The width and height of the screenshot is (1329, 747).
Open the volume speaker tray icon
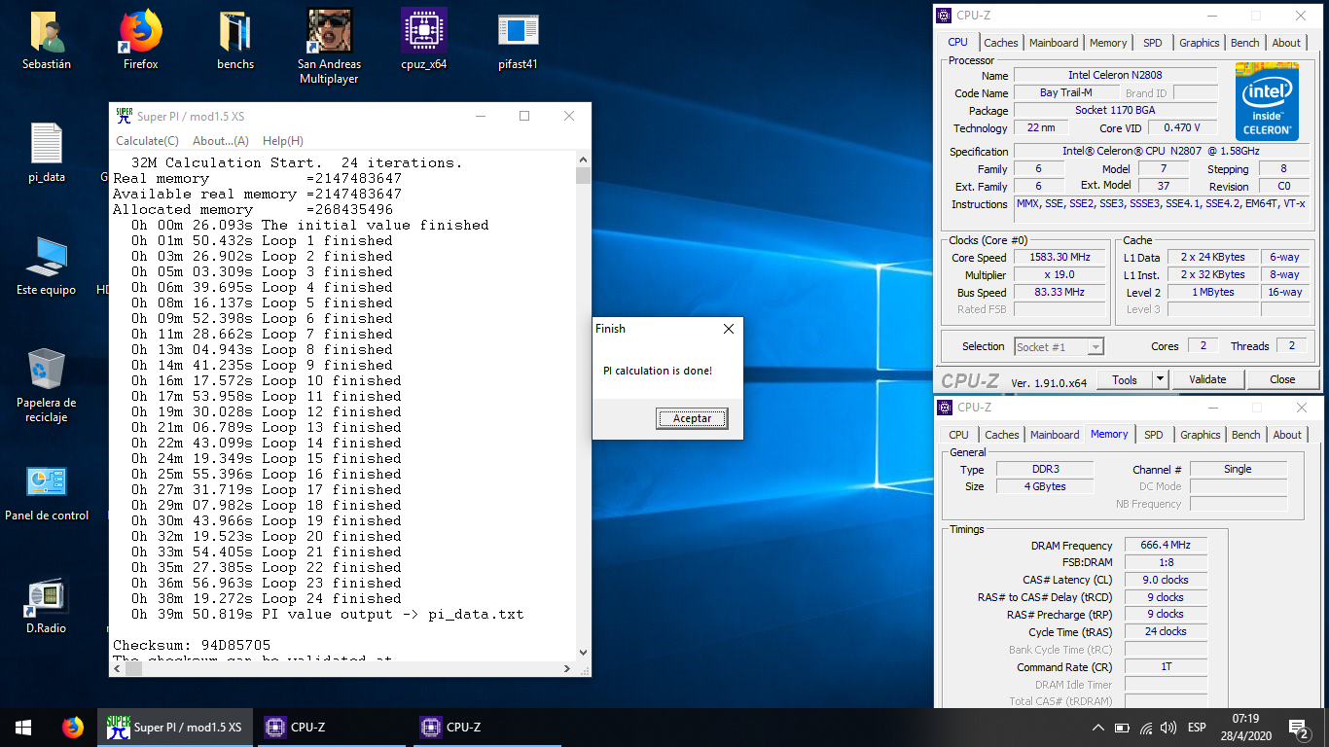point(1167,728)
